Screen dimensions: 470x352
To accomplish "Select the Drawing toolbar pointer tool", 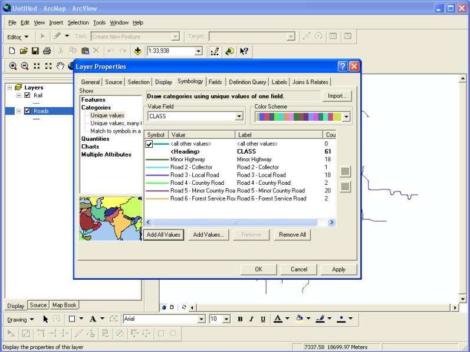I will (45, 319).
